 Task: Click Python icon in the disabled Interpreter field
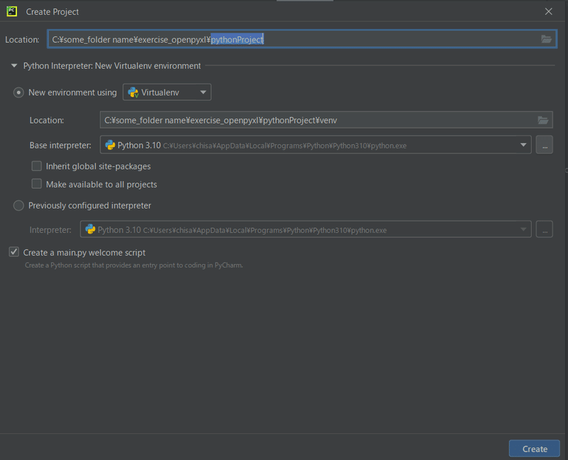(x=90, y=229)
